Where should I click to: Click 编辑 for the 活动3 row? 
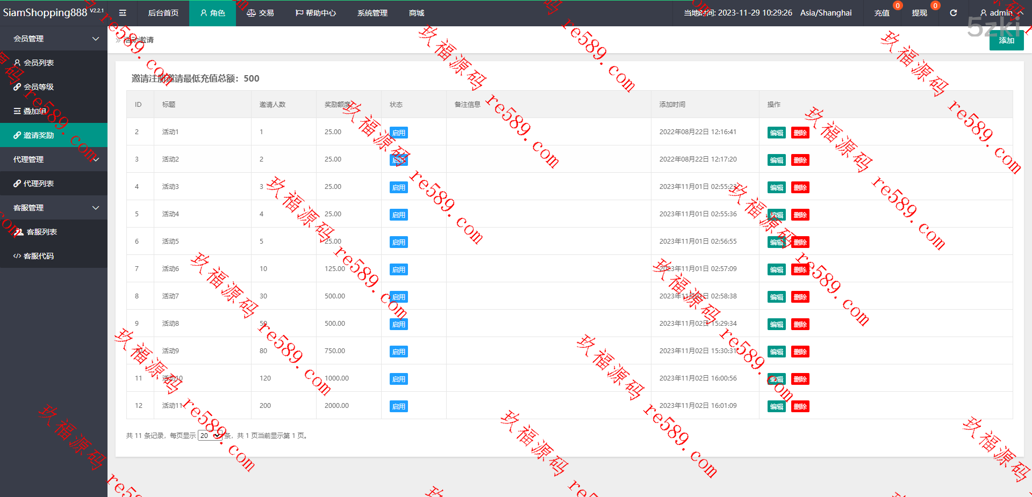(776, 187)
